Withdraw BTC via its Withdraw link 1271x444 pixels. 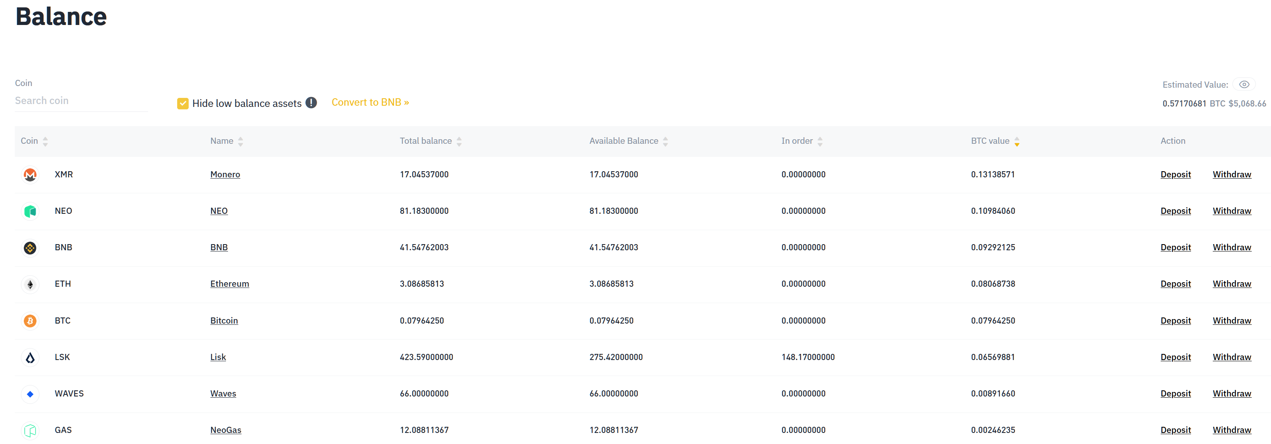click(1232, 320)
